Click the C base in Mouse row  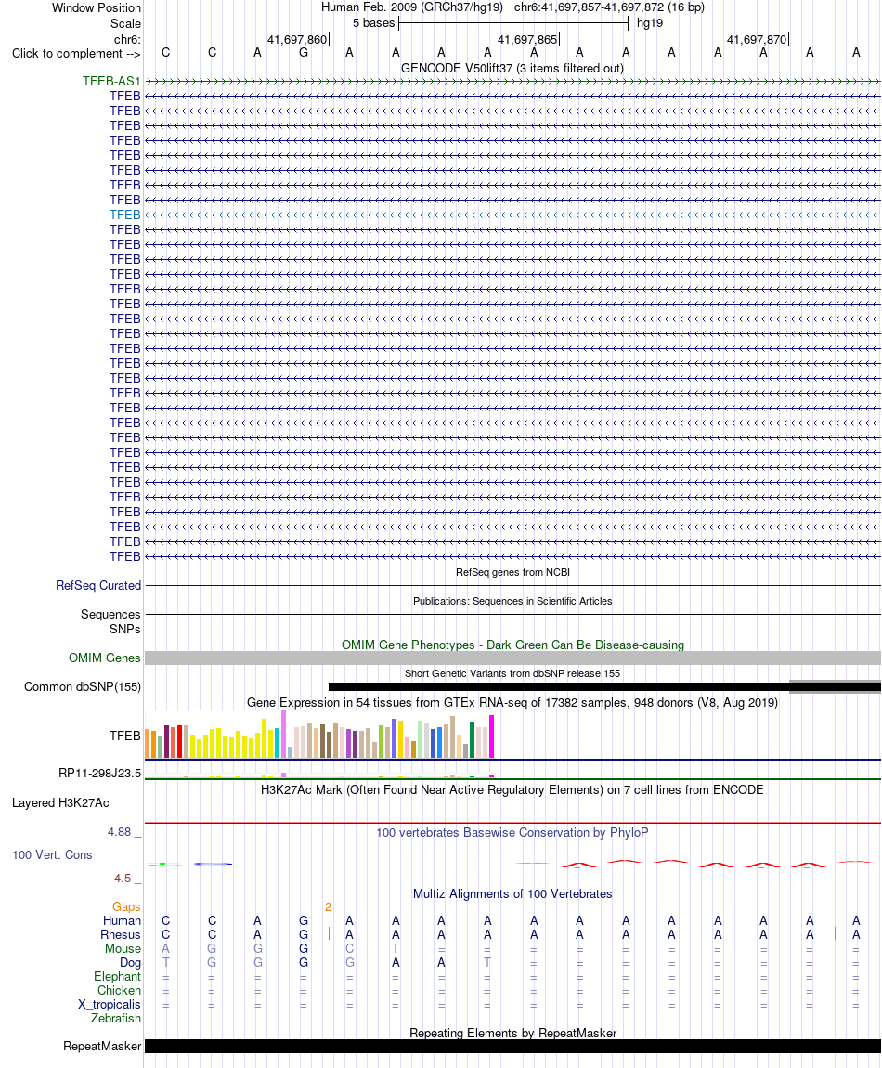pos(349,948)
